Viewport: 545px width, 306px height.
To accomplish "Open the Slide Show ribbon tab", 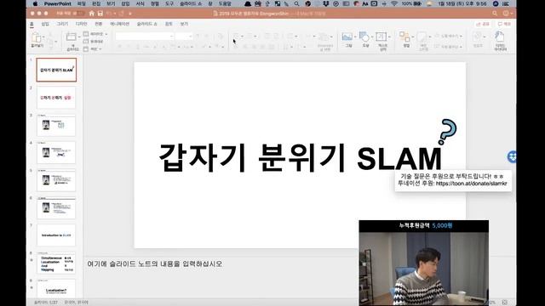I will point(147,24).
